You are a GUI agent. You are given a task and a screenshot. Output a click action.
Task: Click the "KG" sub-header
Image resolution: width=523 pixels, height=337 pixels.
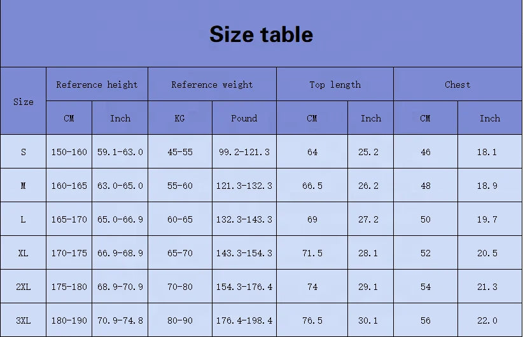click(179, 118)
